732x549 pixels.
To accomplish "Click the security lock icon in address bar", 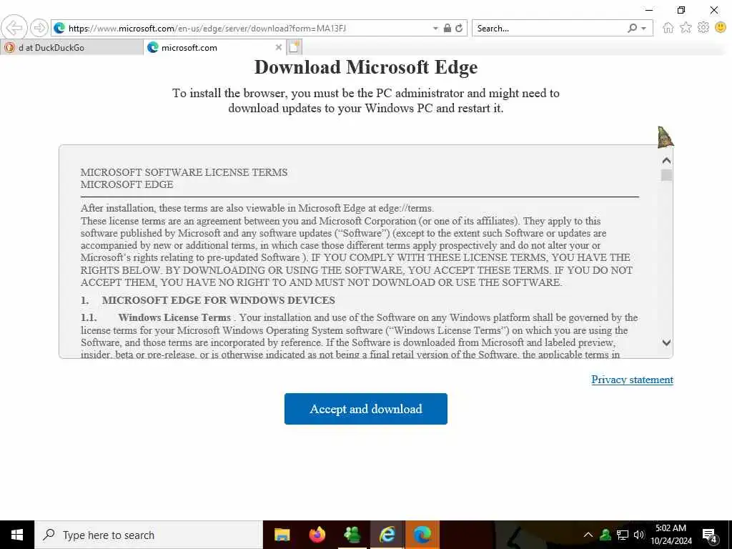I will pos(447,28).
